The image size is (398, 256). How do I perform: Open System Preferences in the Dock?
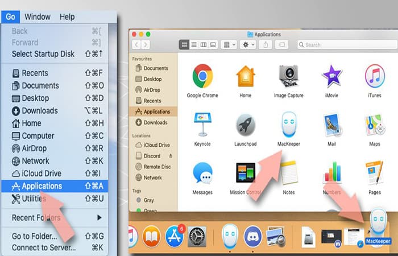[197, 237]
